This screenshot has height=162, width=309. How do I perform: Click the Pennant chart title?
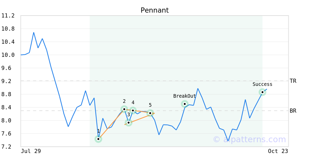pos(154,10)
